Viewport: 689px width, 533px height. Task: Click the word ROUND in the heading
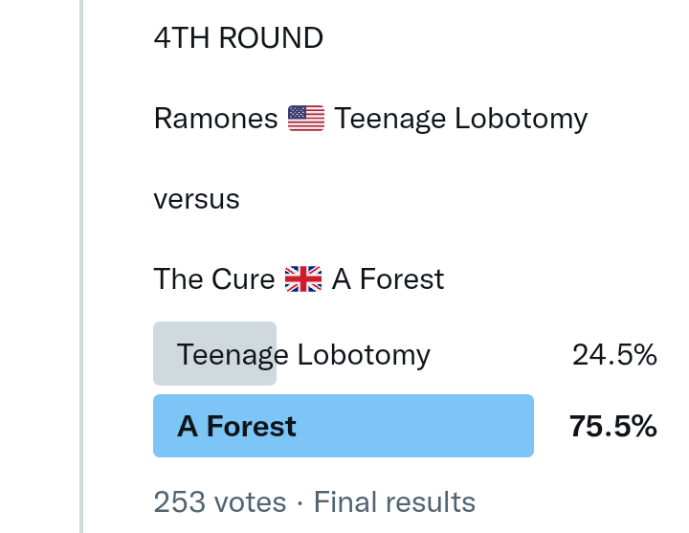(x=271, y=38)
